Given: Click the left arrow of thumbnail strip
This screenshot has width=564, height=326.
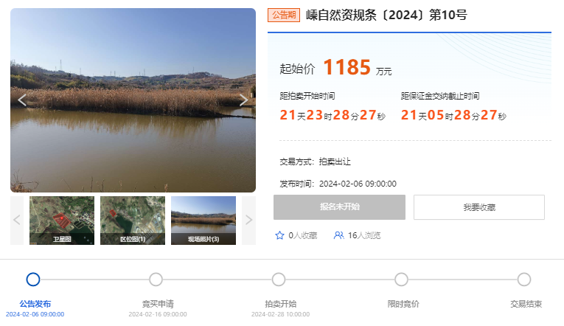Looking at the screenshot, I should click(17, 221).
